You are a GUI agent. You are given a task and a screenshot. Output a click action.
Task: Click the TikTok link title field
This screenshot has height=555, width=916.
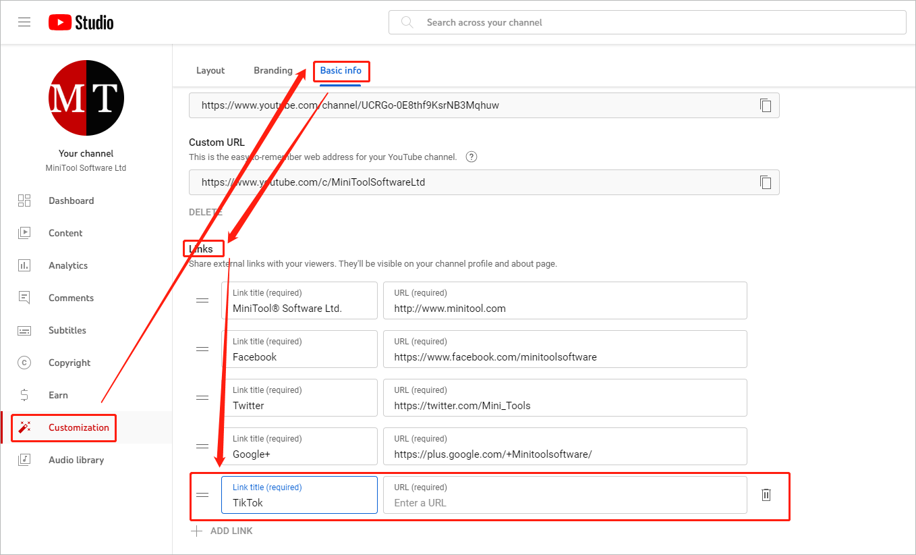(299, 495)
